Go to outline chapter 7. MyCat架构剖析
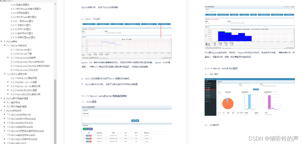 13,111
